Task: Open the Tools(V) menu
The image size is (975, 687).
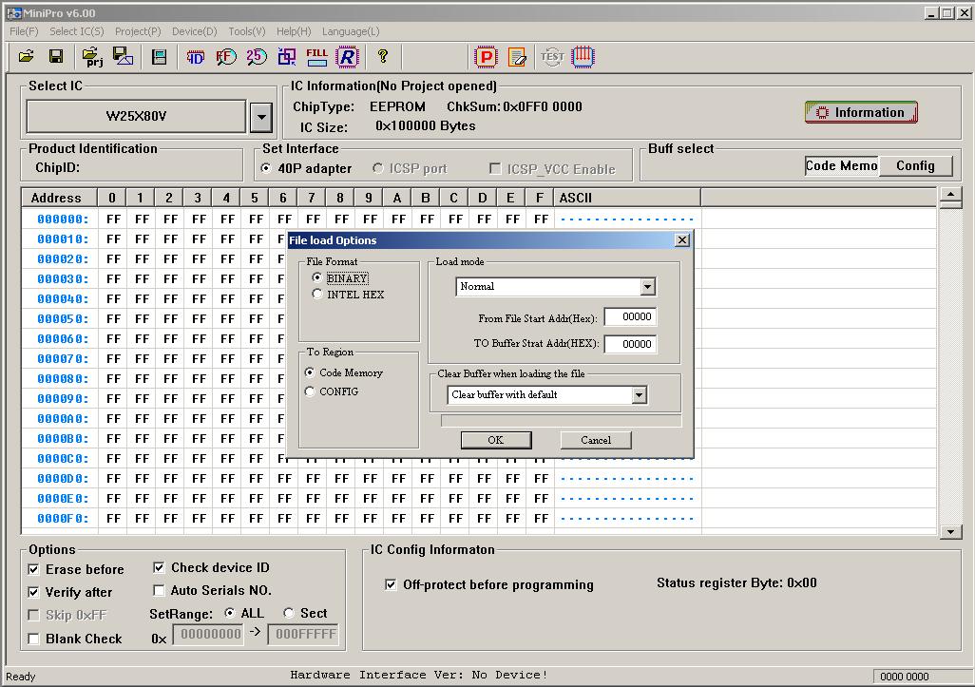Action: (x=247, y=31)
